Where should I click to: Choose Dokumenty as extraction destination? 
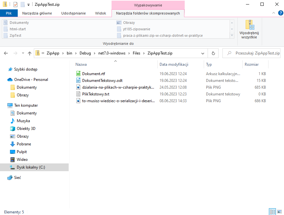point(19,23)
